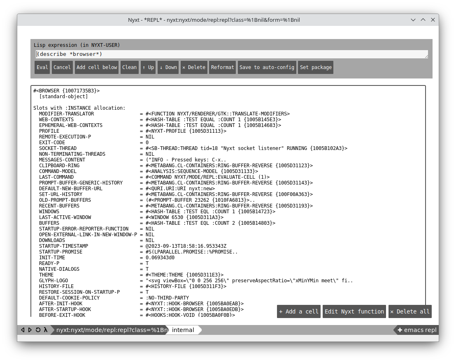The image size is (456, 362).
Task: Minimize the Nyxt window
Action: (413, 20)
